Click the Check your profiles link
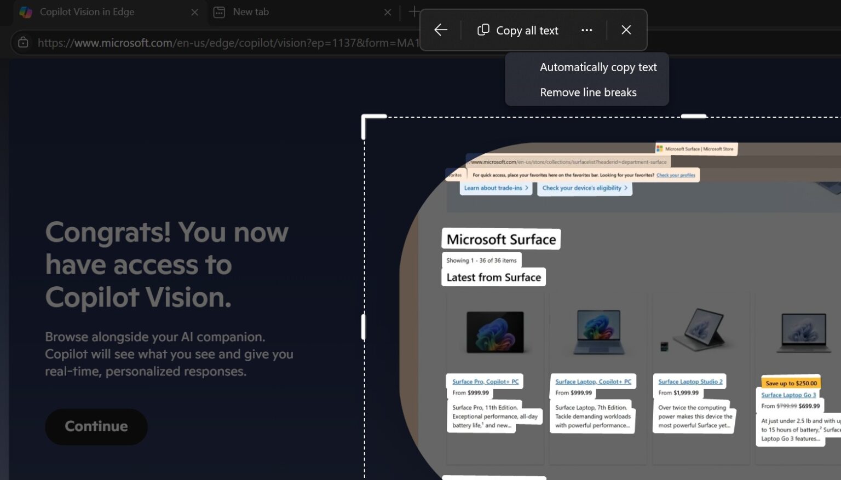This screenshot has width=841, height=480. coord(676,175)
